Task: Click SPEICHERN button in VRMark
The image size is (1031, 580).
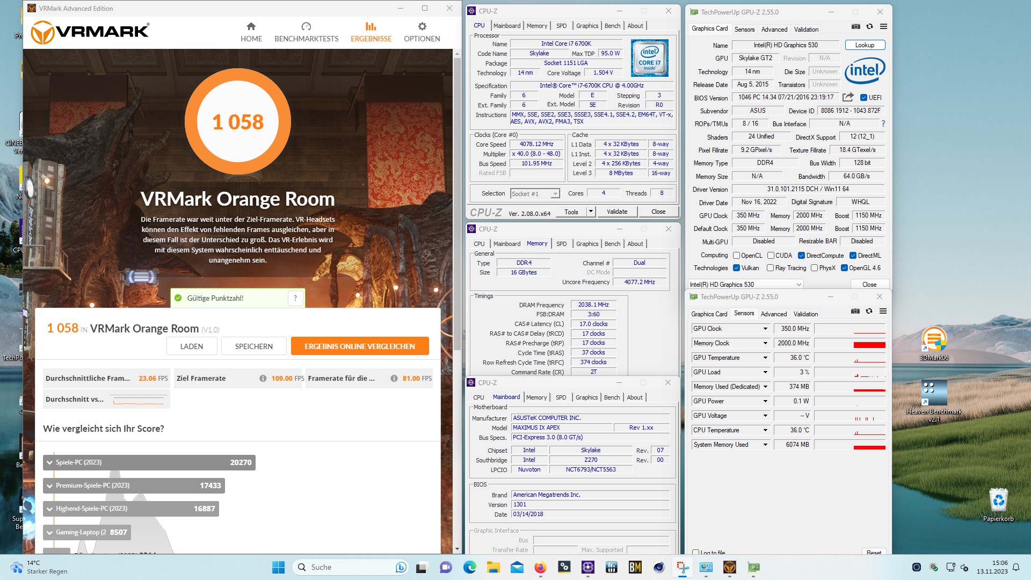Action: 254,346
